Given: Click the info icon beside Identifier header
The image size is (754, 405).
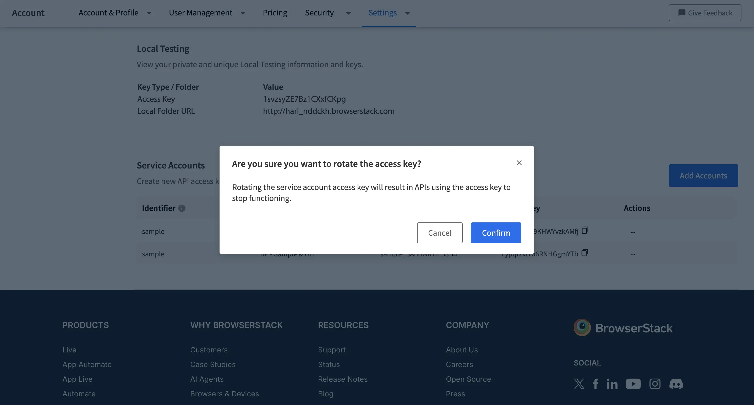Looking at the screenshot, I should pos(182,208).
